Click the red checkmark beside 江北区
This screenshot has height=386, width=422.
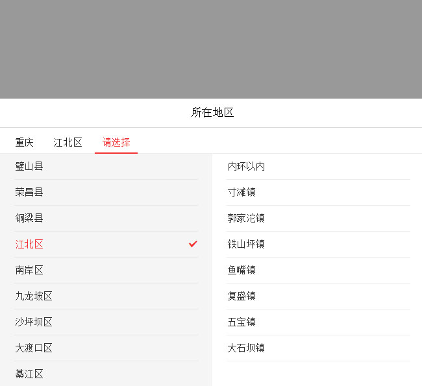[193, 244]
